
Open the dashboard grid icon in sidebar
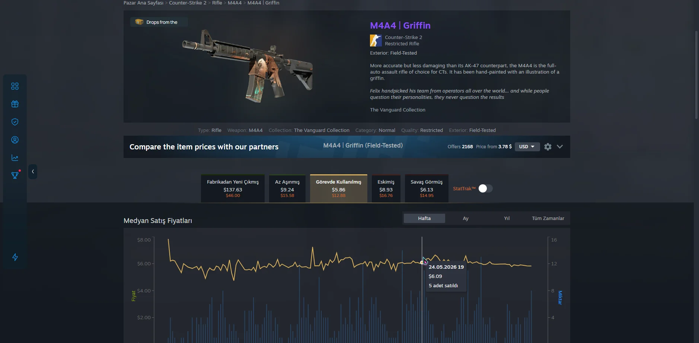pyautogui.click(x=15, y=86)
